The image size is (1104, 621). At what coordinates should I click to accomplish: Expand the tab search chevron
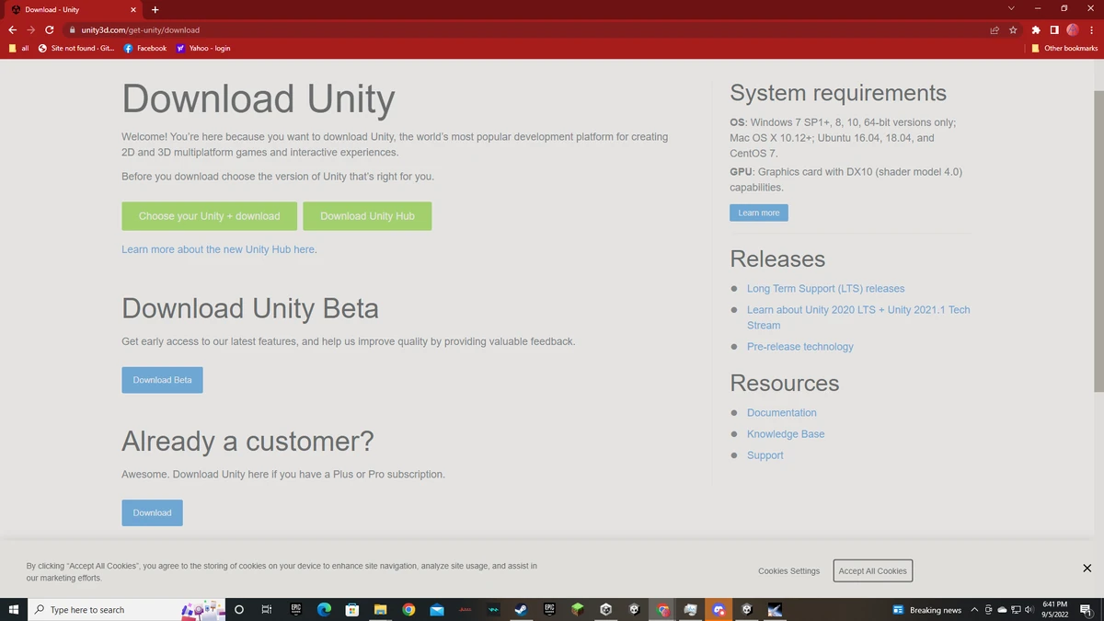(1011, 9)
